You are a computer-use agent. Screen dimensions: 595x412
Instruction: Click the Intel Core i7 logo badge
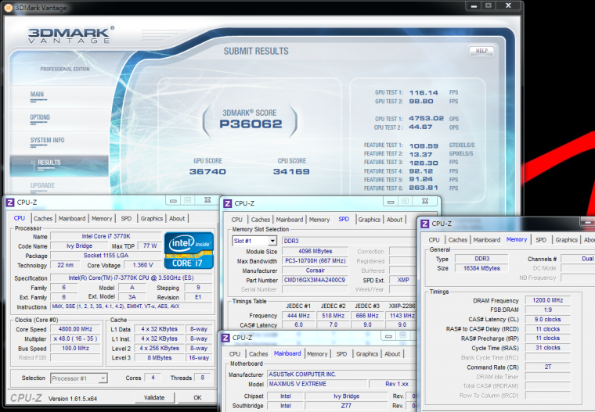pyautogui.click(x=189, y=249)
